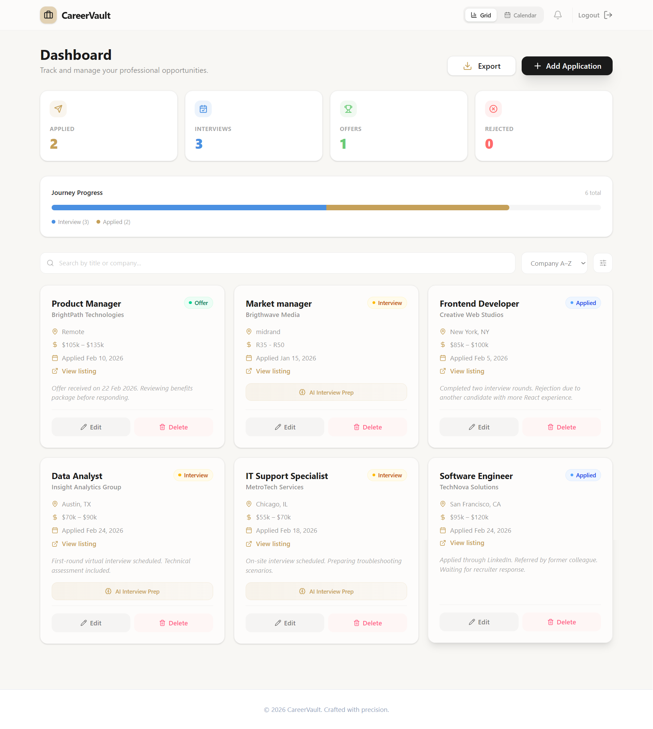Click the external-link icon on Frontend Developer card

click(443, 371)
